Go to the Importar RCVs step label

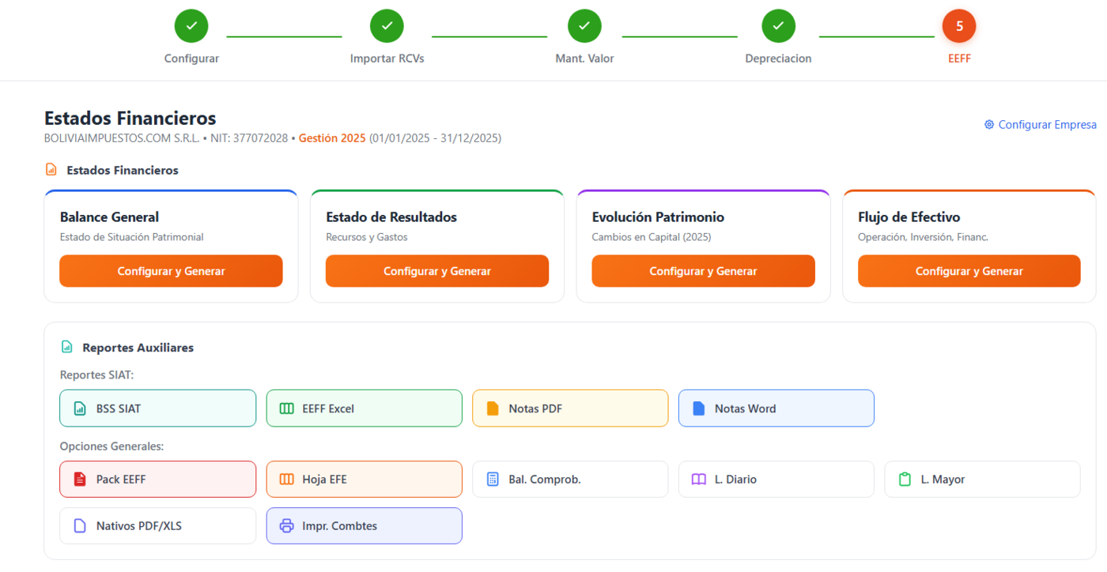tap(387, 58)
